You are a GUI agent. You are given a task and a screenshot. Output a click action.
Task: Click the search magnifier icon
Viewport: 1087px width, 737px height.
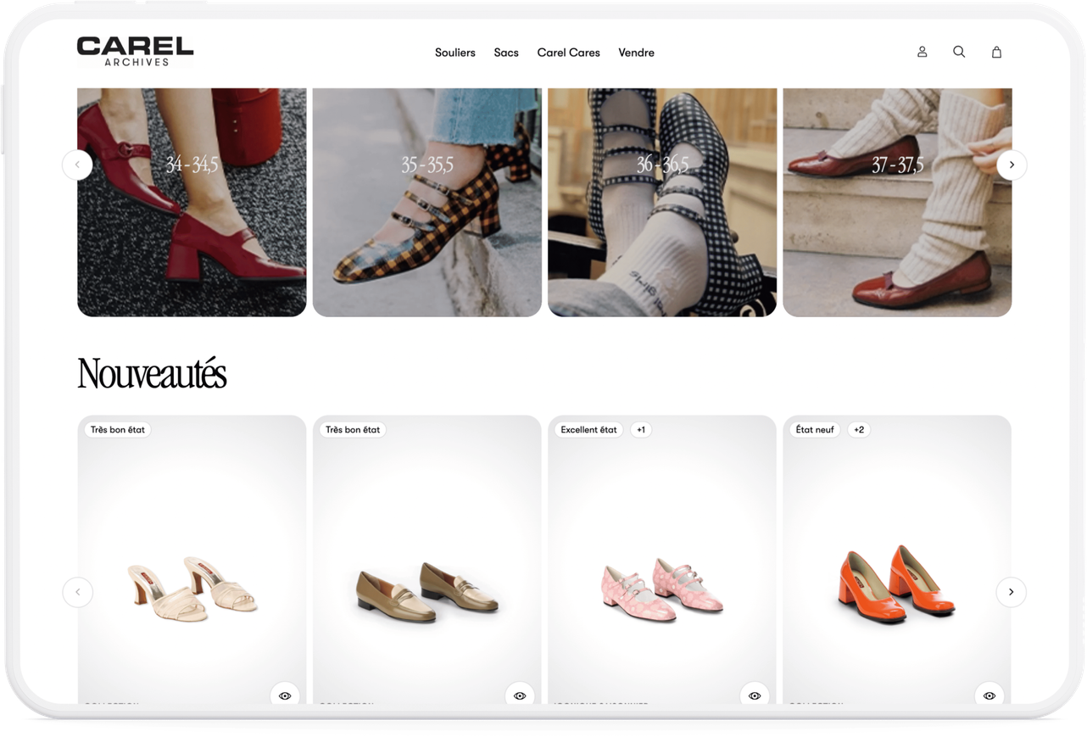pos(959,52)
